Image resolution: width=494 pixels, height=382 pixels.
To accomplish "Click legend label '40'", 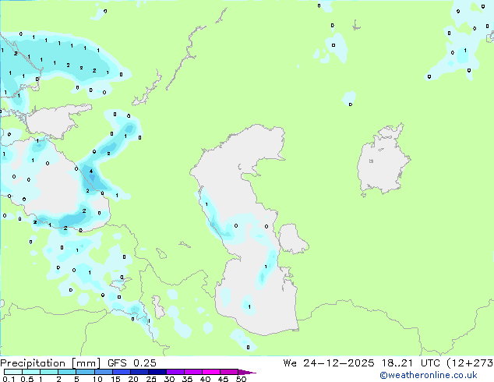I will pyautogui.click(x=205, y=379).
